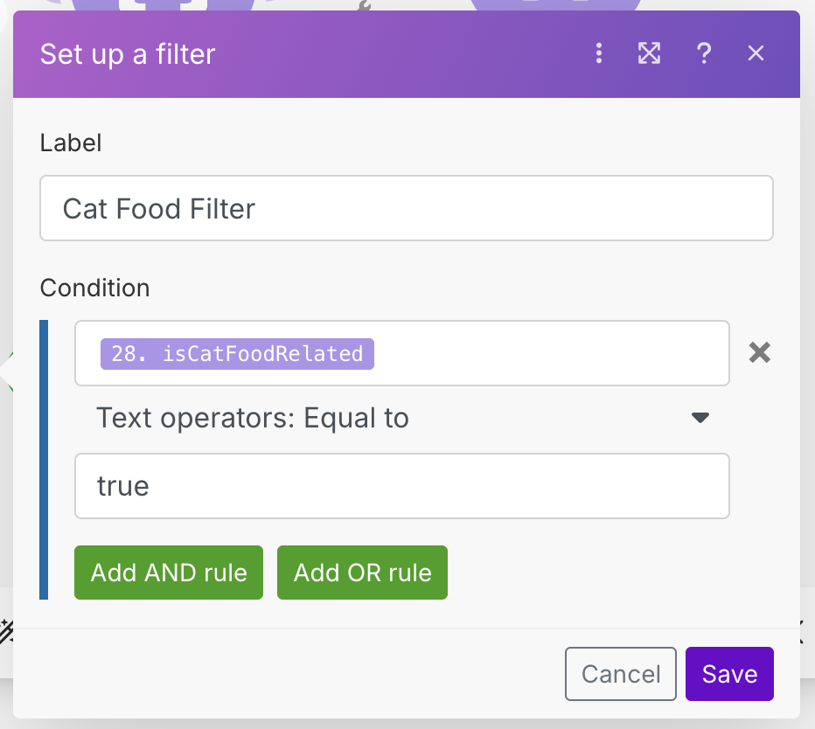Add an OR rule to the condition
Image resolution: width=815 pixels, height=729 pixels.
tap(362, 573)
